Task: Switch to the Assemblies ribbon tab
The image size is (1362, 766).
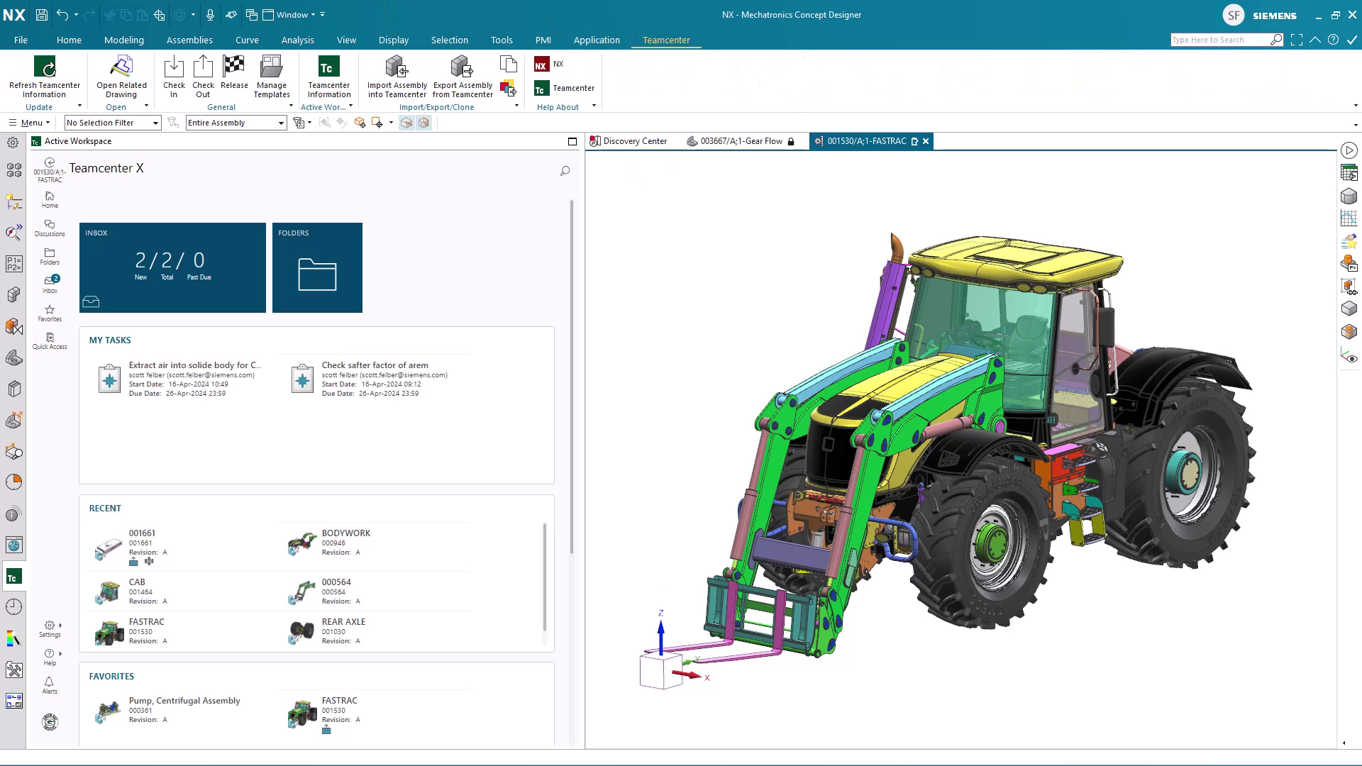Action: pos(189,40)
